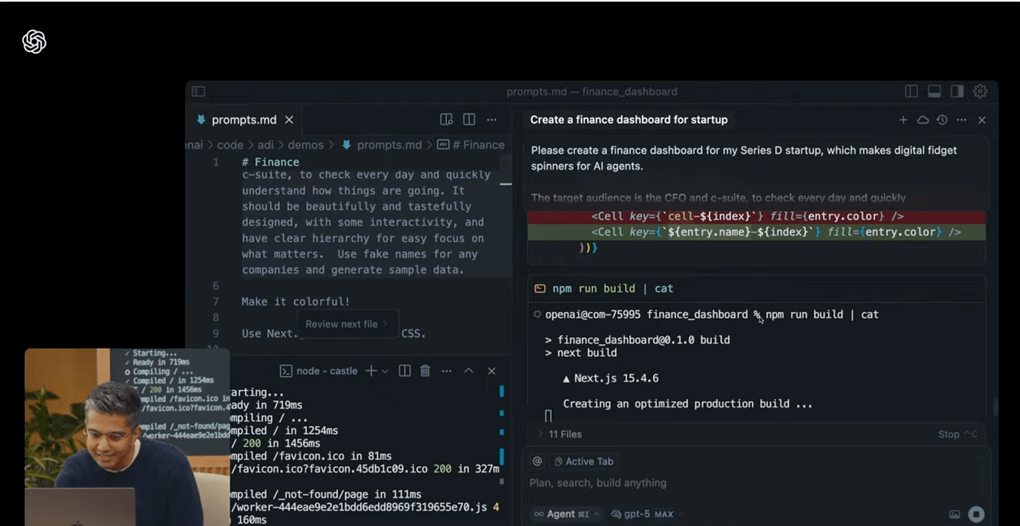The image size is (1020, 526).
Task: Kill terminal with trash icon
Action: click(x=425, y=370)
